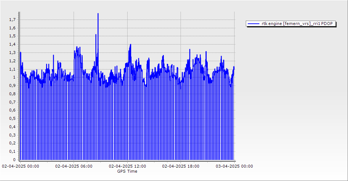Click the blue line sample in the legend

pos(253,24)
